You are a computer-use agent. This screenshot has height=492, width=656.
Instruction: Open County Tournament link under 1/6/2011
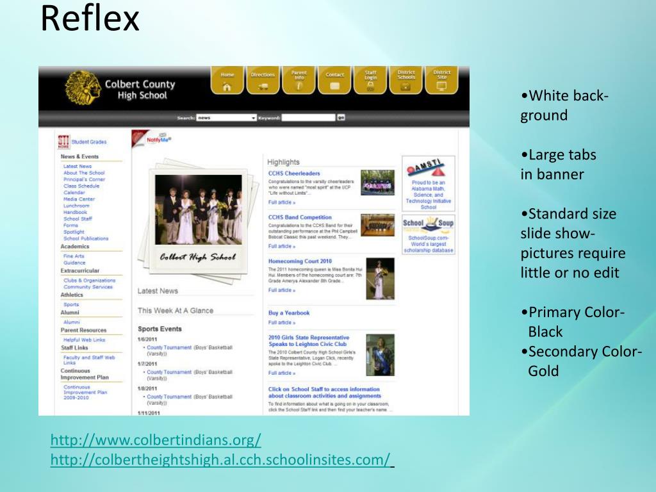tap(169, 348)
